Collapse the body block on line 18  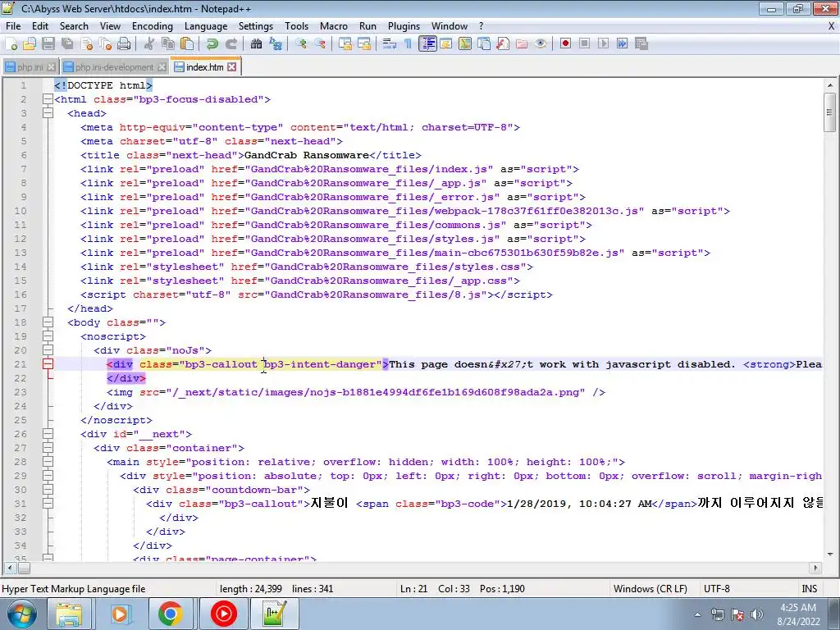click(x=48, y=322)
